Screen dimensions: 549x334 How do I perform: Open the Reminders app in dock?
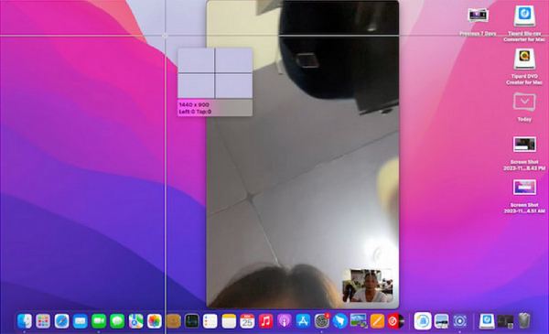tap(210, 321)
